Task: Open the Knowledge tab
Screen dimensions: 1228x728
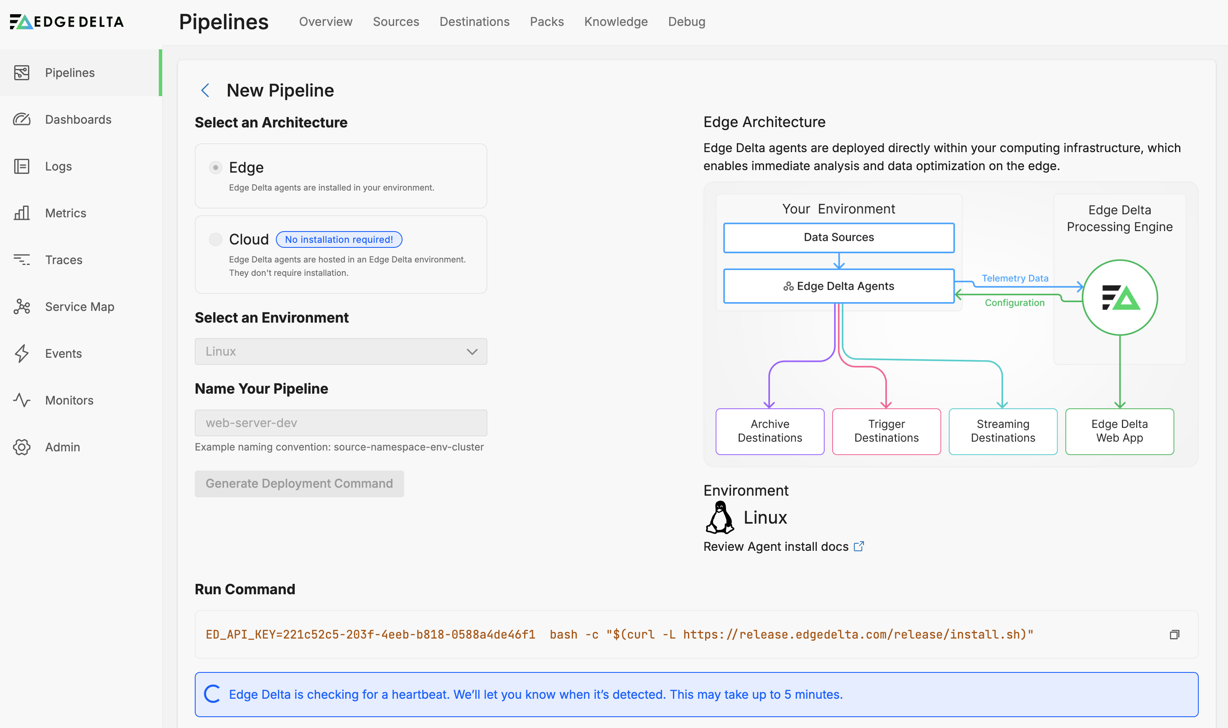Action: point(616,22)
